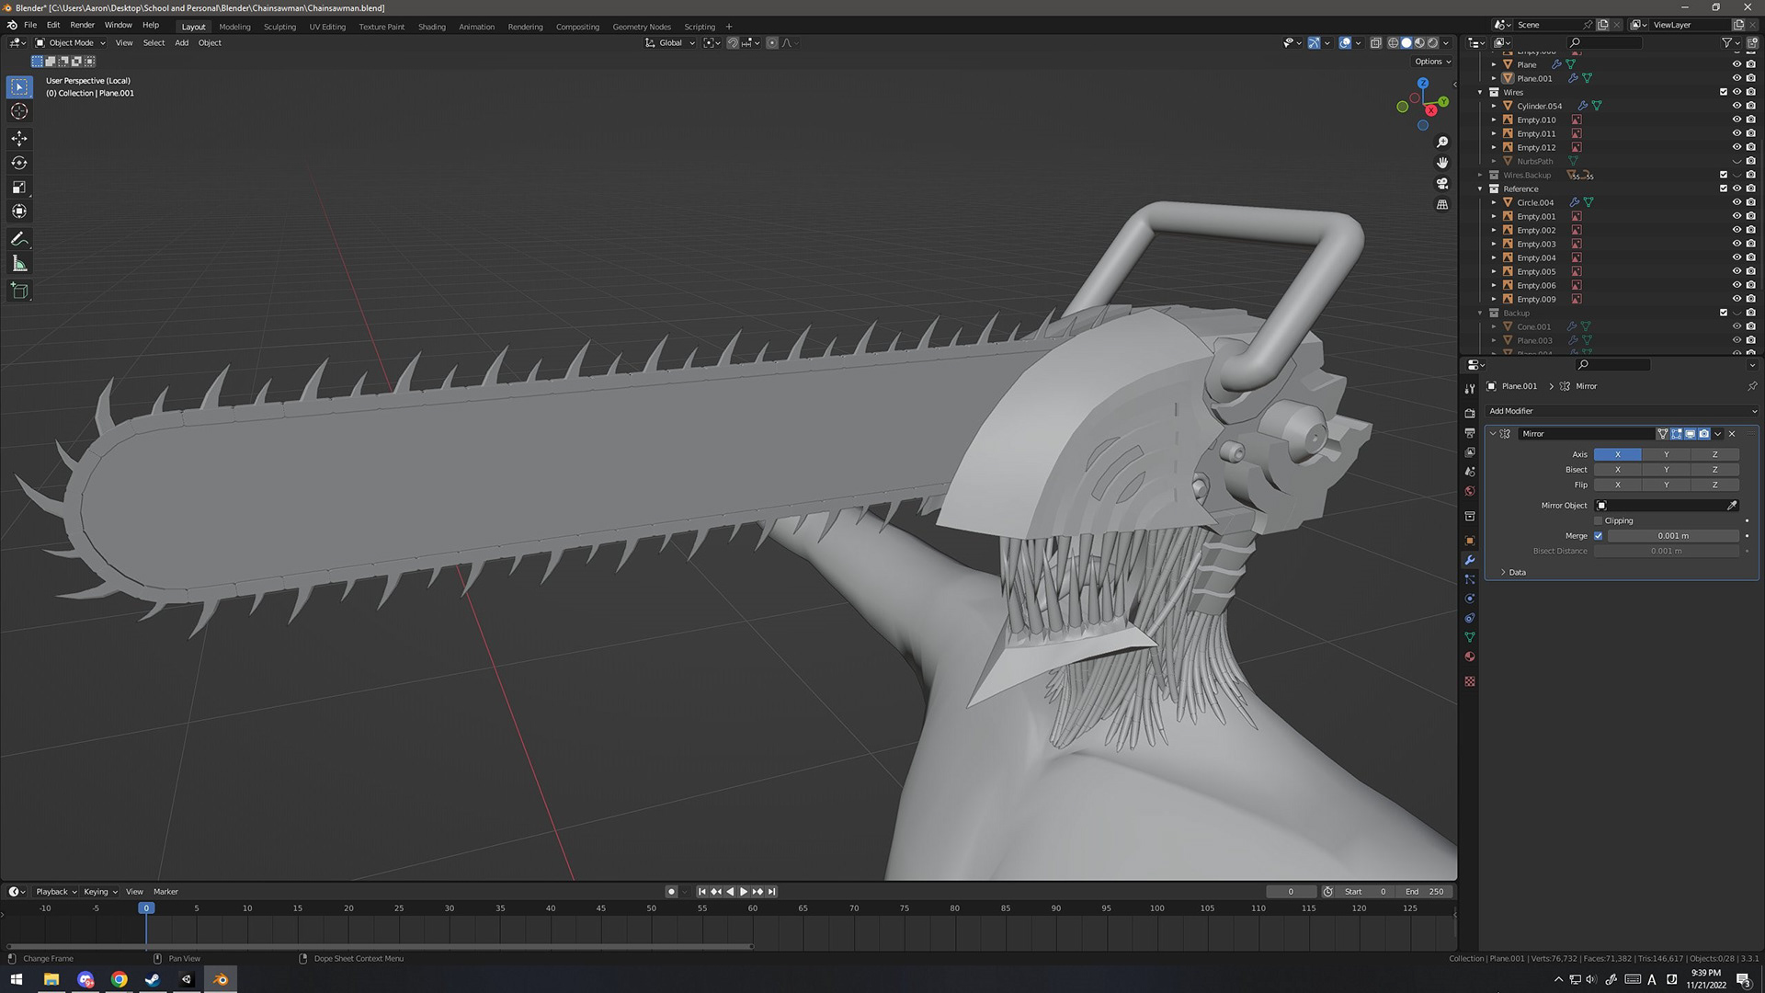Open Output properties tab
Screen dimensions: 1765x993
1470,433
